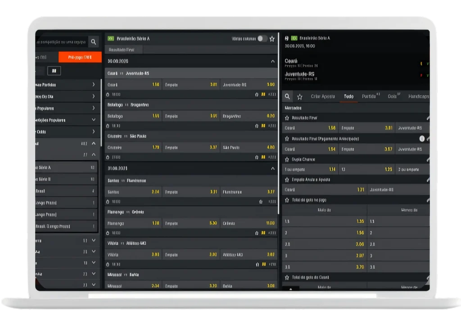This screenshot has width=461, height=320.
Task: Collapse the 31.08.2025 date section
Action: (x=272, y=168)
